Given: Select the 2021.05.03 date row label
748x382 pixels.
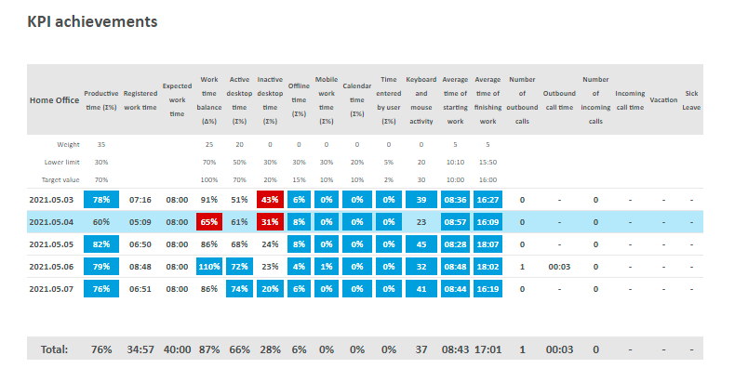Looking at the screenshot, I should pyautogui.click(x=50, y=200).
